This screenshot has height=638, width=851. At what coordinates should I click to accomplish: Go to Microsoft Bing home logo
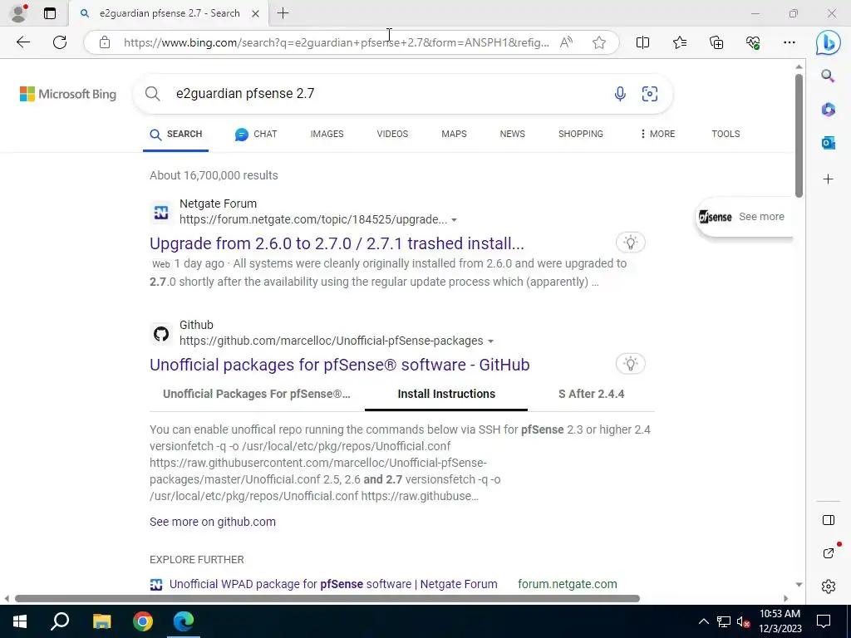pos(68,94)
